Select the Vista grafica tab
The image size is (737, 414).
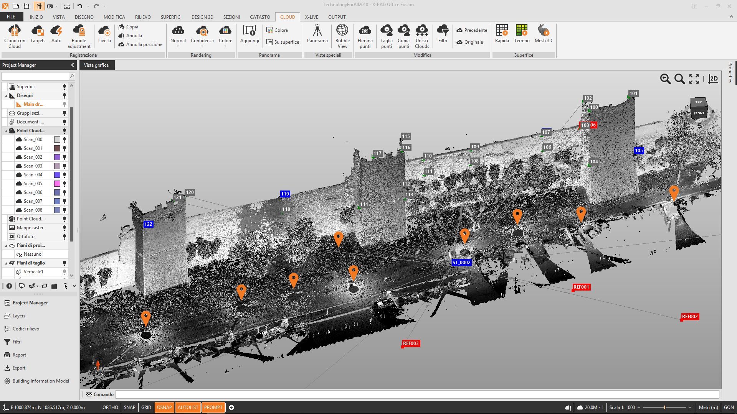click(96, 65)
